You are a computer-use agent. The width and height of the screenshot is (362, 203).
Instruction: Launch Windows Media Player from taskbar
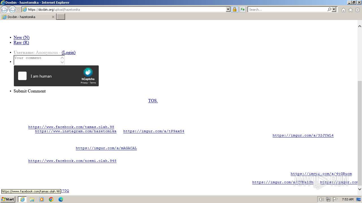point(42,199)
